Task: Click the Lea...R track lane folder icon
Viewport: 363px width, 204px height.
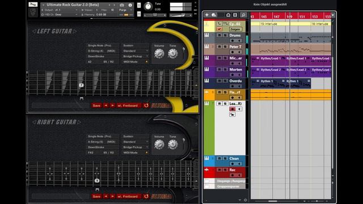Action: coord(232,114)
